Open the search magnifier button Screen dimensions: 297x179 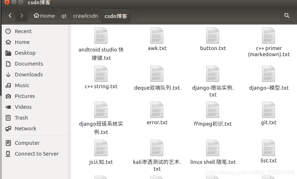(x=287, y=15)
